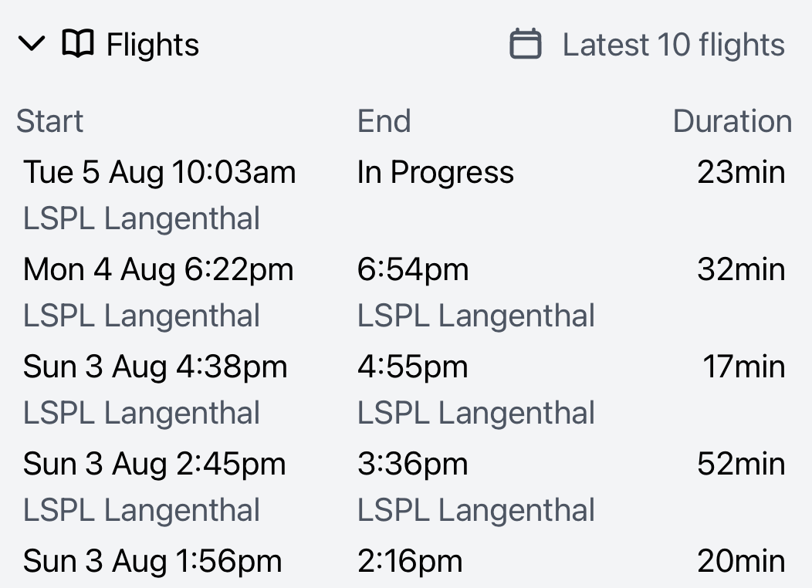The height and width of the screenshot is (588, 812).
Task: Click the calendar icon beside Latest flights
Action: click(526, 44)
